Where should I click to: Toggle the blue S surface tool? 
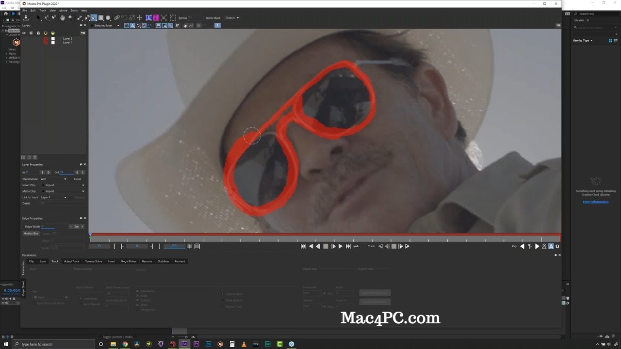pos(148,18)
